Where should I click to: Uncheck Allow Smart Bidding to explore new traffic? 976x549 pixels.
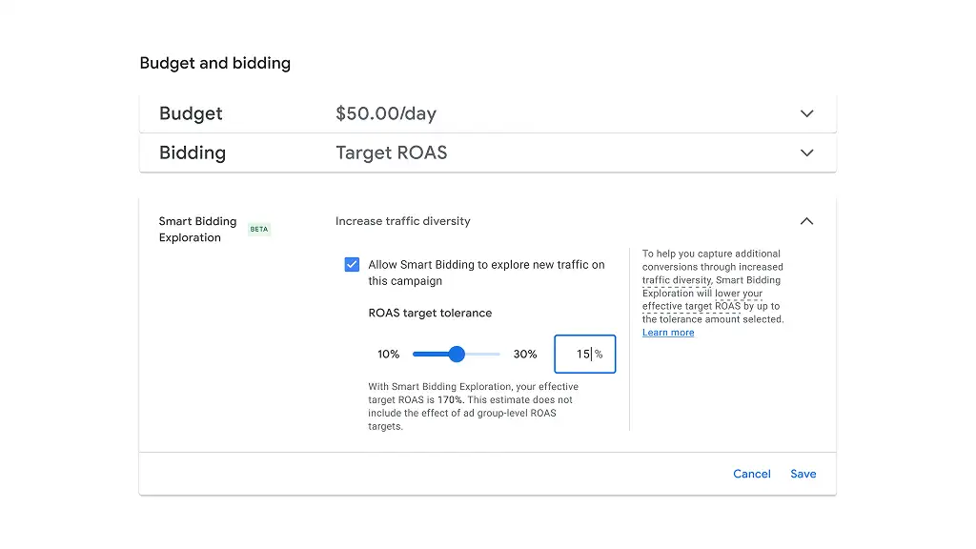(352, 265)
